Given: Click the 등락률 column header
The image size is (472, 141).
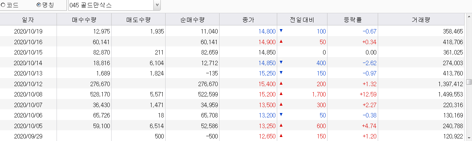Looking at the screenshot, I should [x=353, y=20].
